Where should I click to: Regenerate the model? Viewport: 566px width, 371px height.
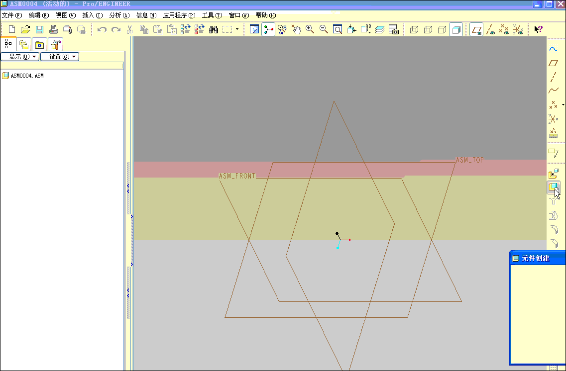point(186,29)
